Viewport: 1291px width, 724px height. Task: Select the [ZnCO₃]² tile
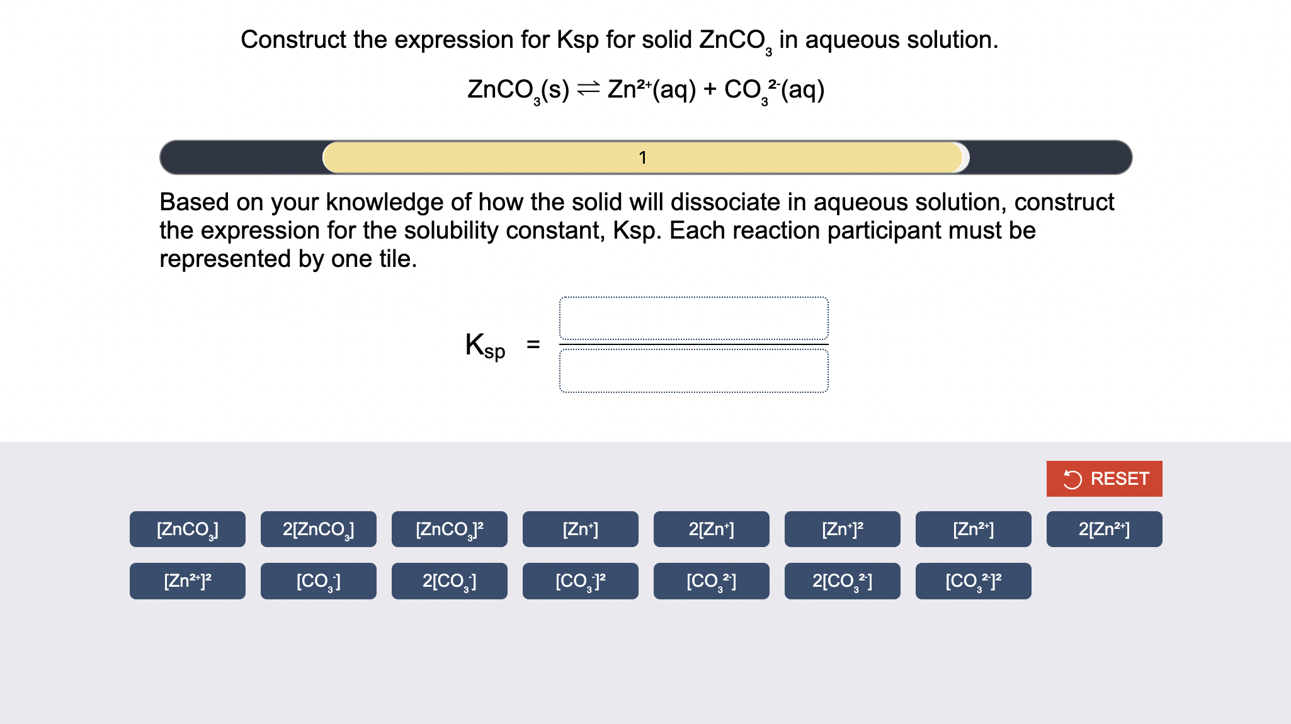coord(448,529)
